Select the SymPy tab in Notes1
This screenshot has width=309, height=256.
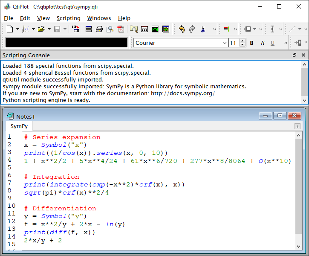(x=19, y=126)
